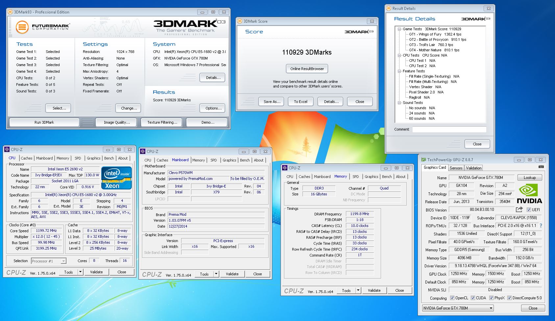Open Graphics tab in CPU-Z Memory window
This screenshot has width=555, height=321.
pyautogui.click(x=372, y=177)
